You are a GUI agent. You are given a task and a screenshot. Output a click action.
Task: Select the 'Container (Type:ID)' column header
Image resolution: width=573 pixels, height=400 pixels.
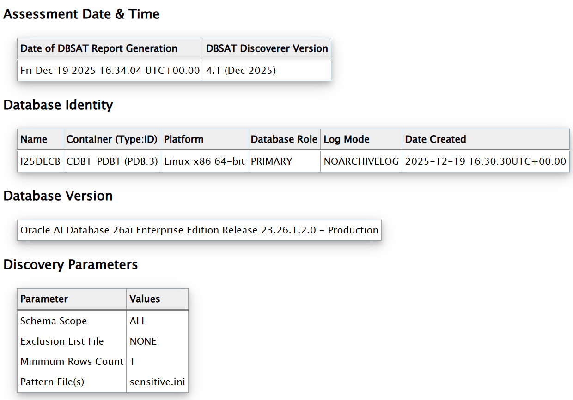click(112, 139)
